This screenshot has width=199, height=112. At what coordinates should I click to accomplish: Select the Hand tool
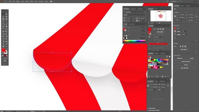3,46
